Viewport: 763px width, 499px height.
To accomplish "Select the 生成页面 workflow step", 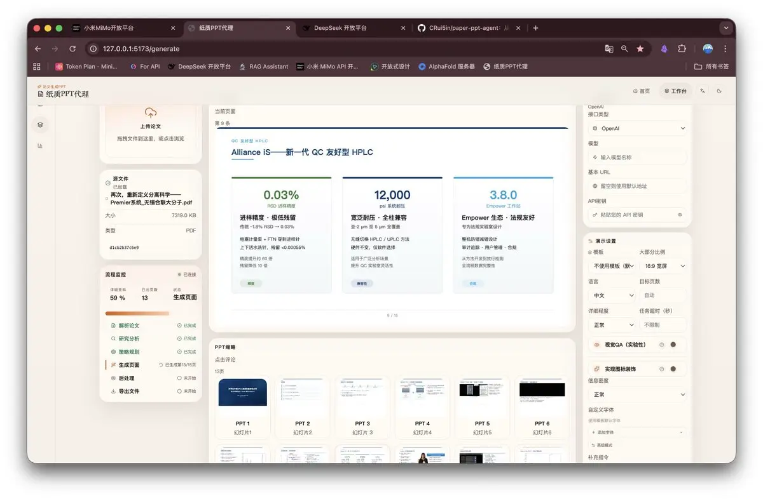I will click(x=151, y=365).
